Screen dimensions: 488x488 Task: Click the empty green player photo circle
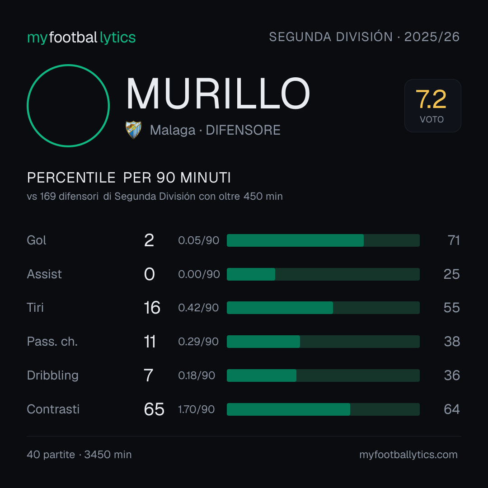pos(68,105)
